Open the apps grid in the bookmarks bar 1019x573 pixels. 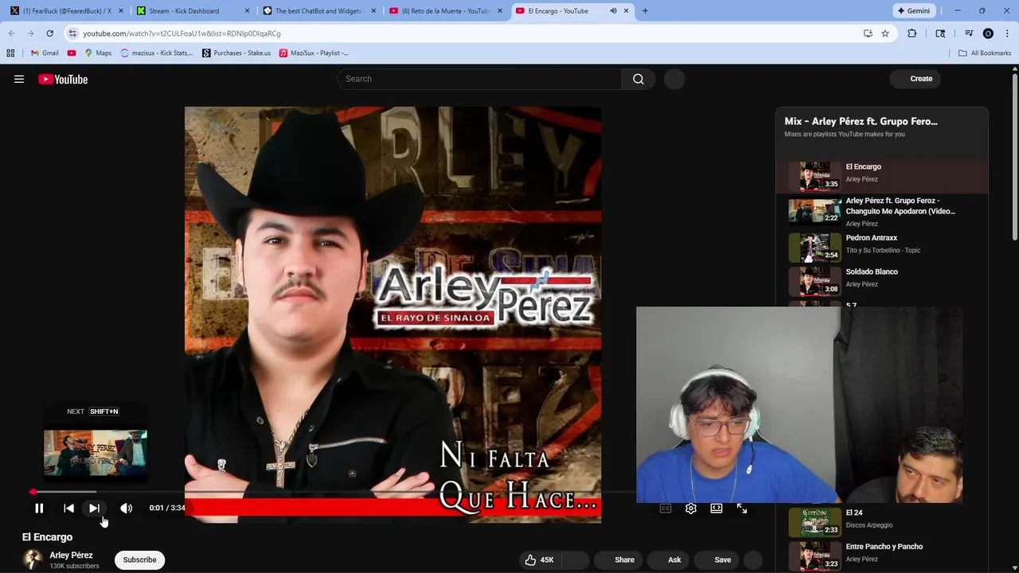[x=10, y=53]
